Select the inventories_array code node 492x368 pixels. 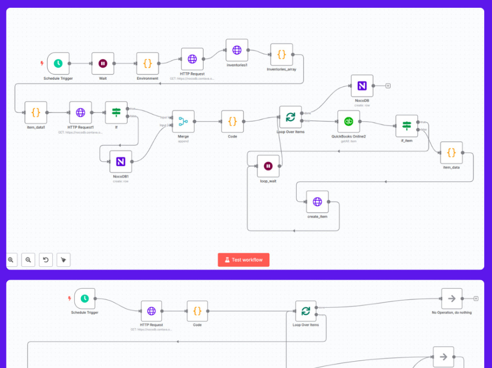point(281,55)
